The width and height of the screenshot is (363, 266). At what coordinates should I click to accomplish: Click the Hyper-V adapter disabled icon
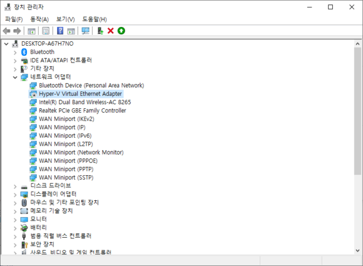[33, 94]
